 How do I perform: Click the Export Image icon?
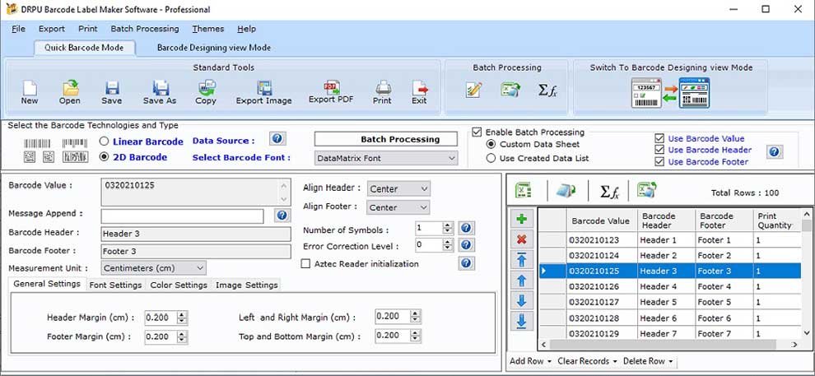coord(264,88)
